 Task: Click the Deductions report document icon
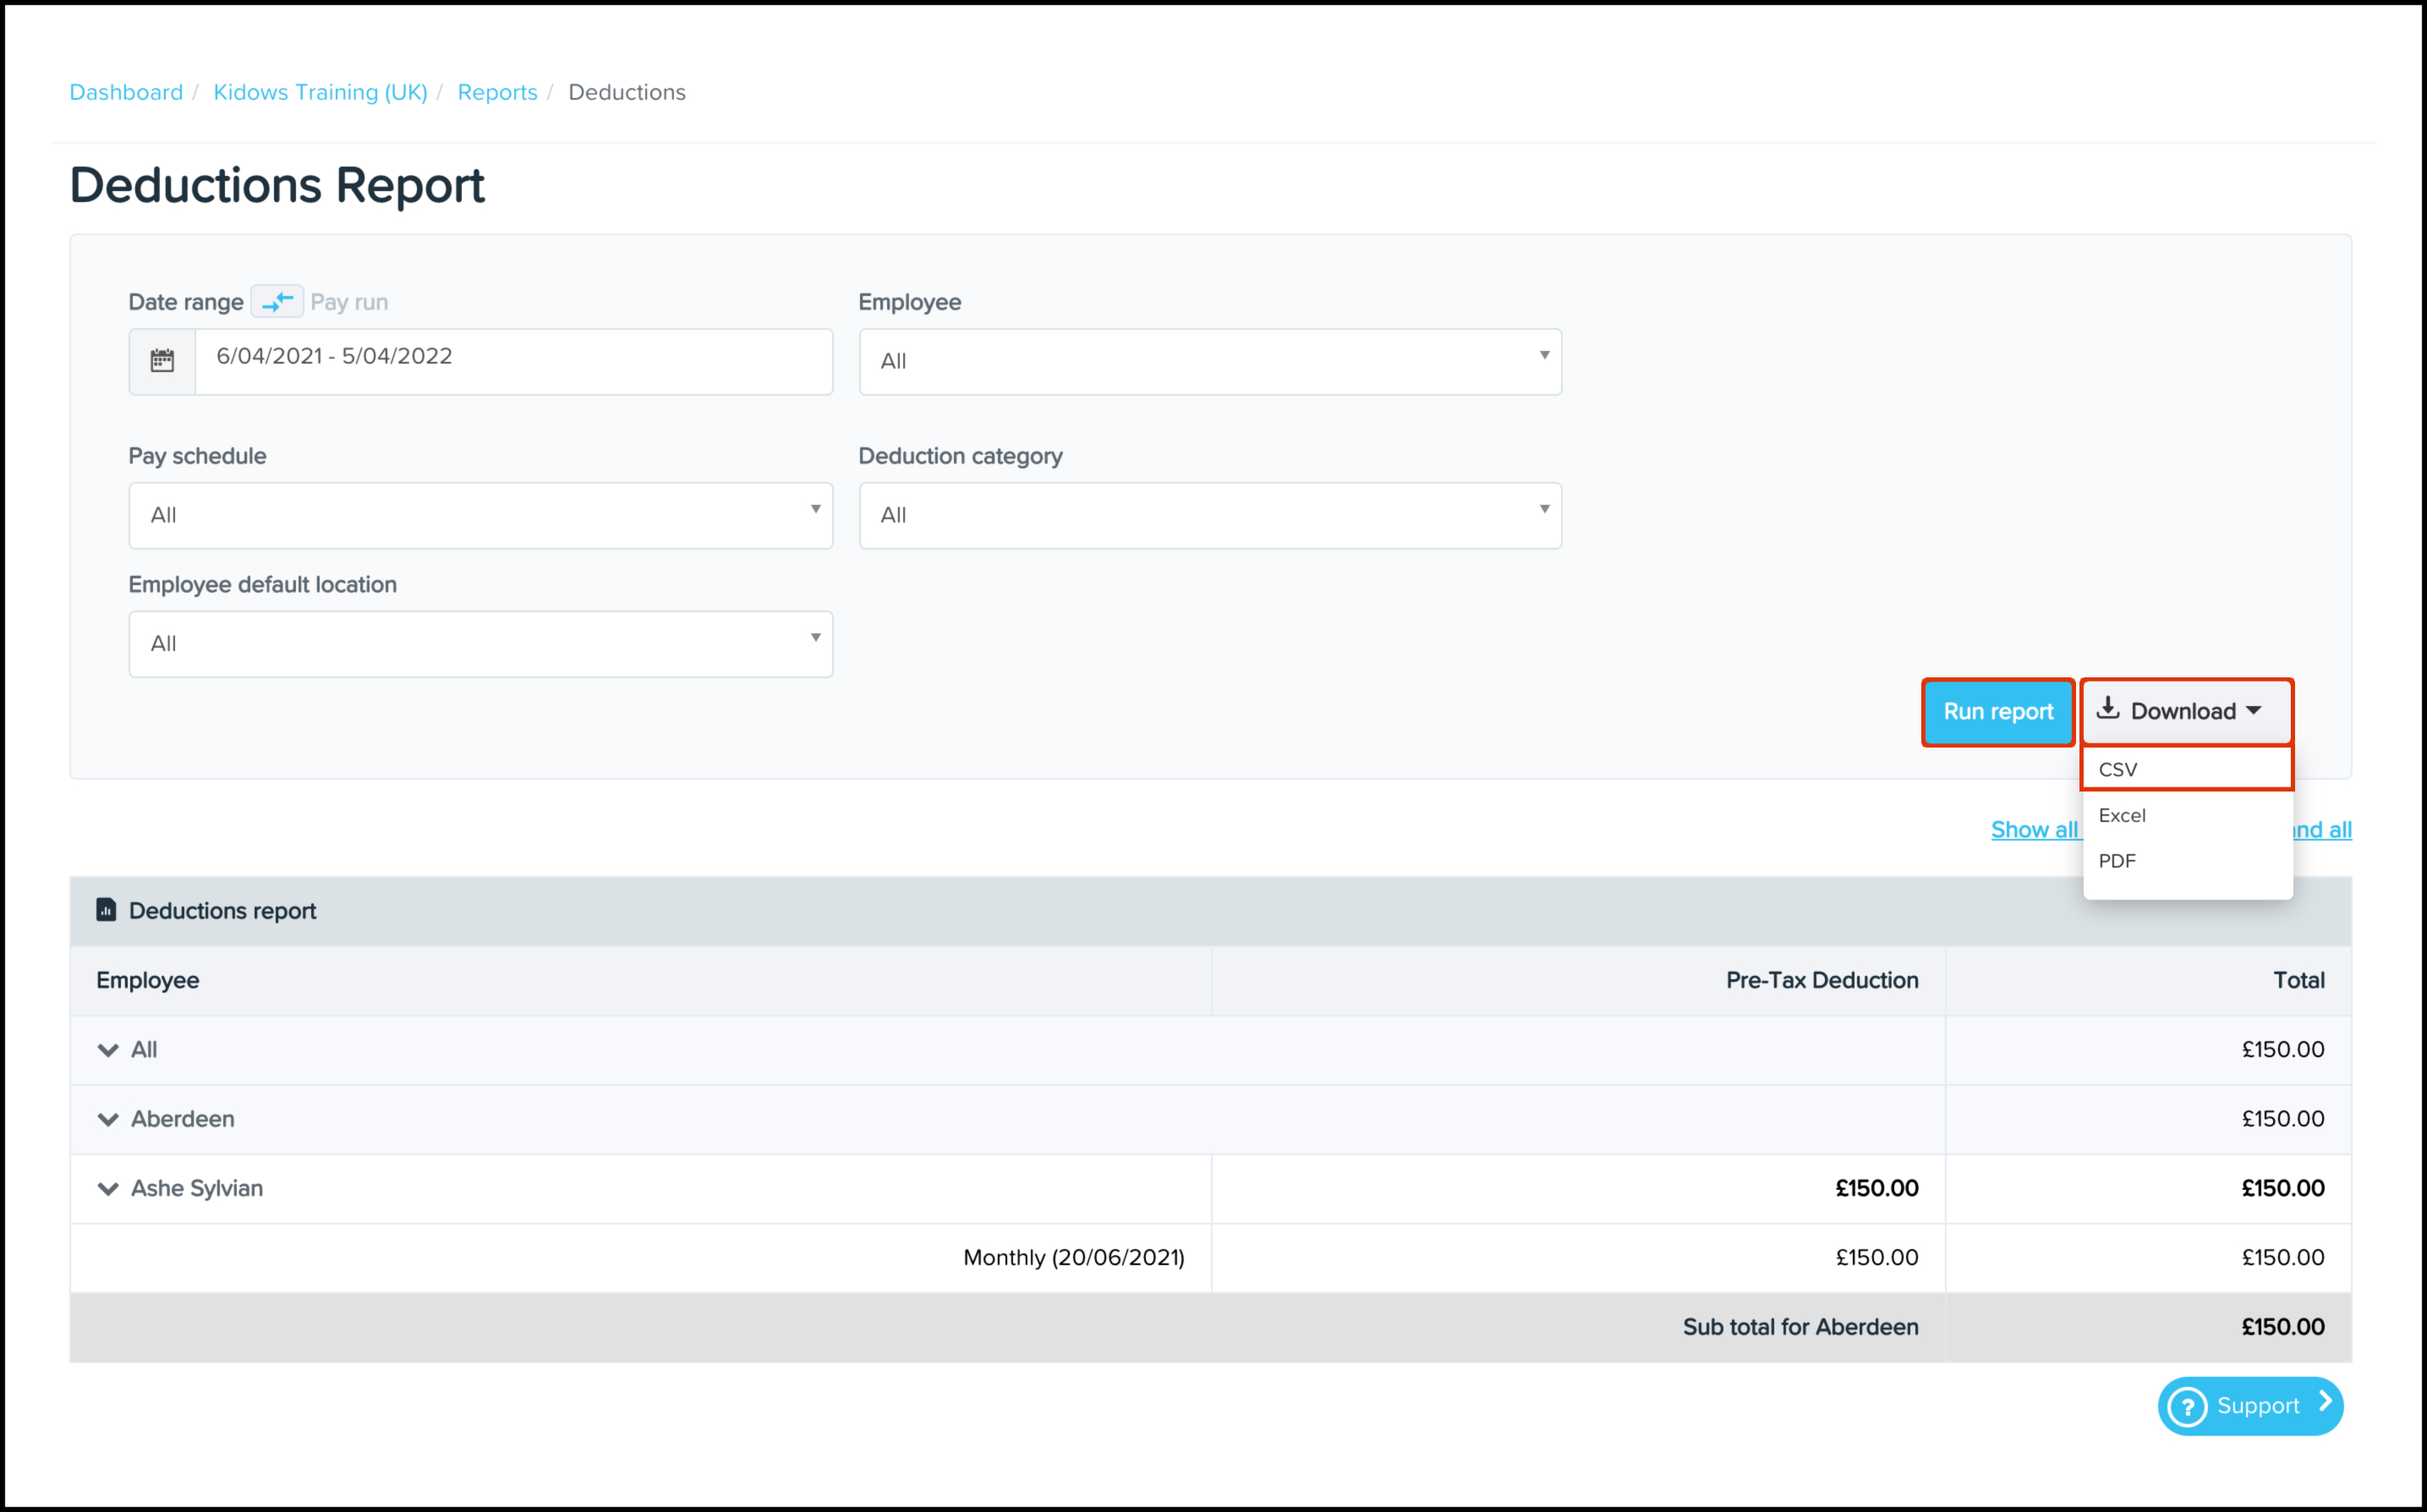click(106, 910)
